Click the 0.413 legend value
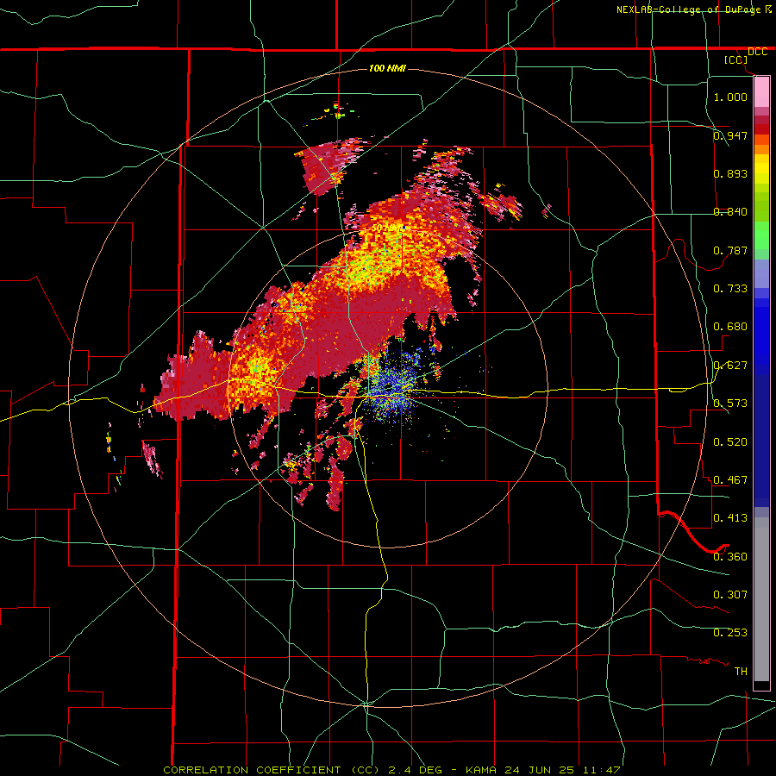 pos(730,518)
